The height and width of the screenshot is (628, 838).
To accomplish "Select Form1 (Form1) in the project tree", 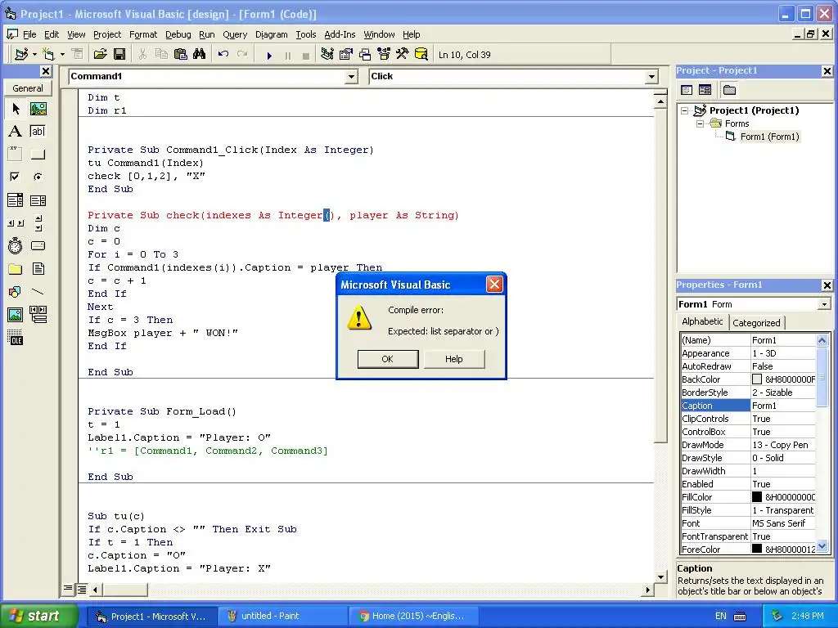I will [769, 137].
